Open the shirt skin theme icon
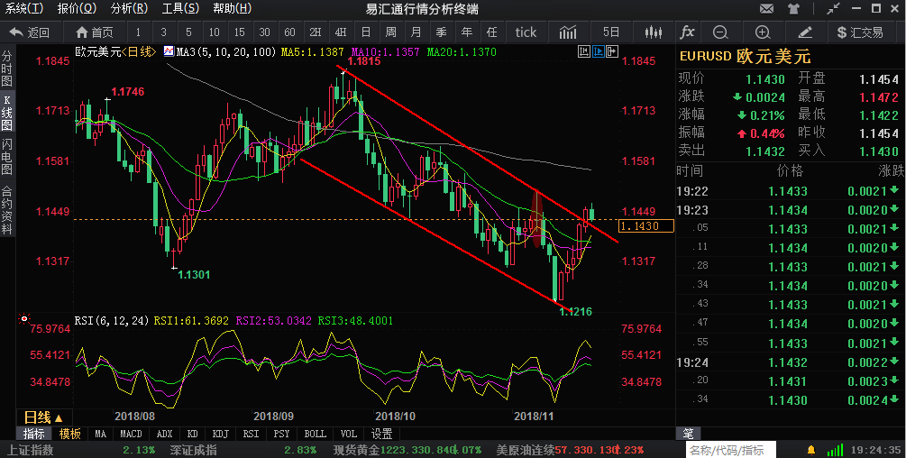The width and height of the screenshot is (906, 458). click(x=793, y=9)
